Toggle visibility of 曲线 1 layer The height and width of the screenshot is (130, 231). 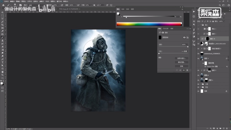coord(198,34)
